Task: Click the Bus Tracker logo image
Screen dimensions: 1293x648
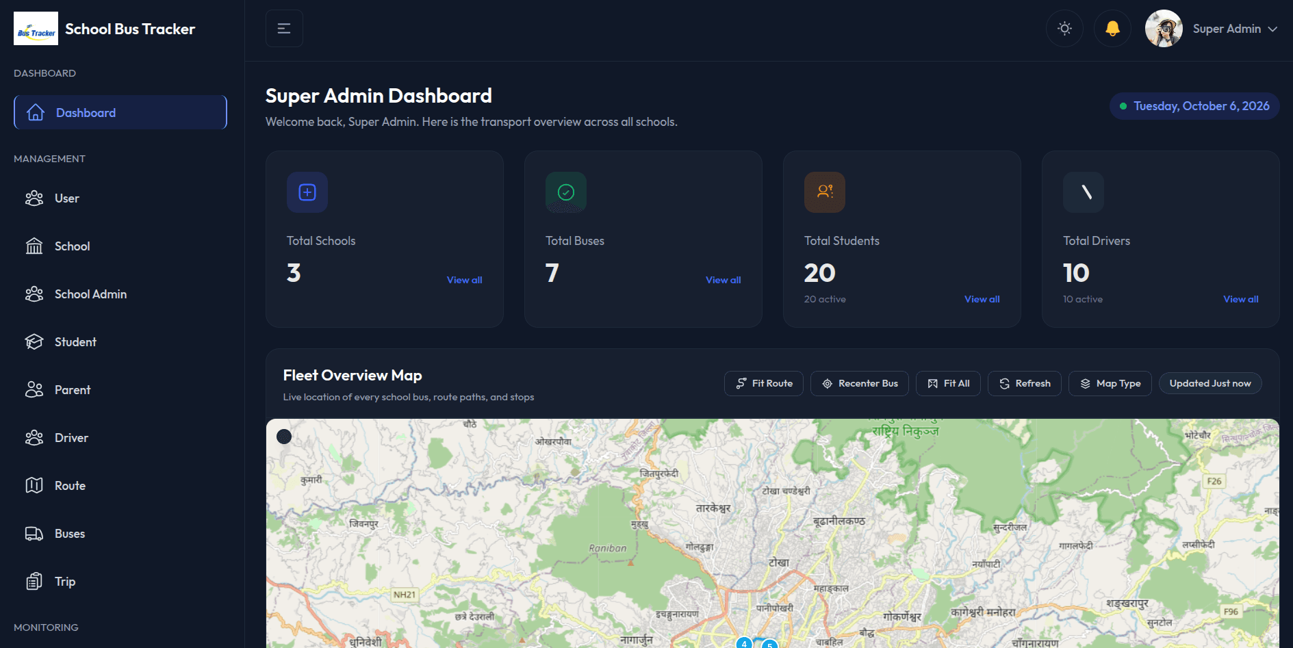Action: pos(36,29)
